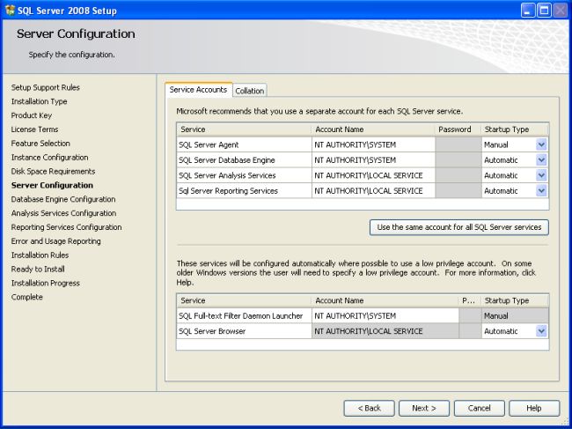The width and height of the screenshot is (572, 429).
Task: Maximize the SQL Server 2008 Setup window
Action: click(x=544, y=11)
